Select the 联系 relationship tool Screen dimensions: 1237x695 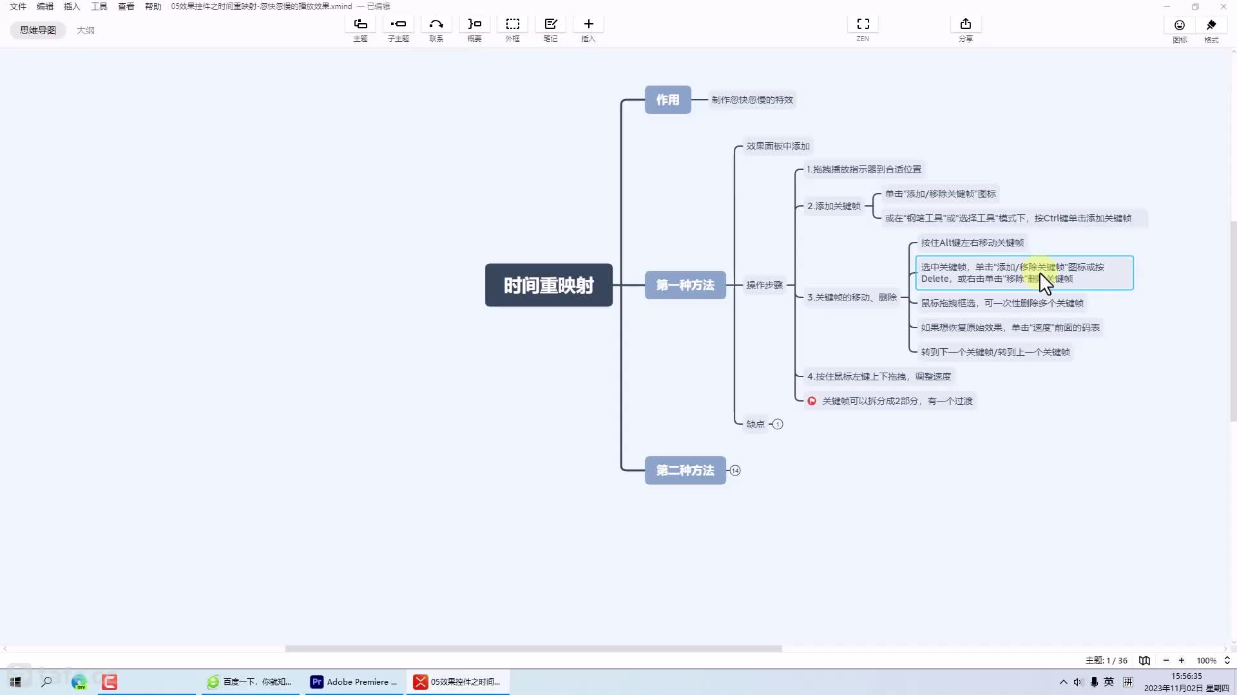click(x=436, y=24)
